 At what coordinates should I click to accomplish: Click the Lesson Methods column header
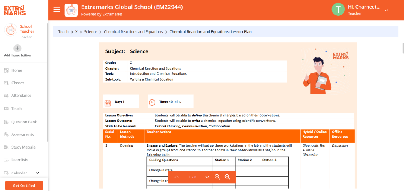click(x=127, y=134)
